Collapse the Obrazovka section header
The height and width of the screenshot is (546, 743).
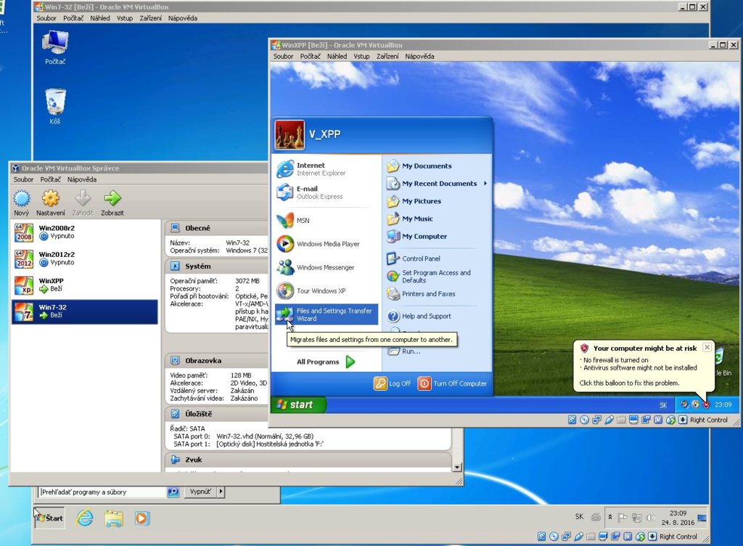click(216, 360)
